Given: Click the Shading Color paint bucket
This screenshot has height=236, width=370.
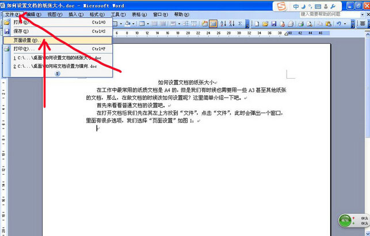Looking at the screenshot, I should click(x=128, y=24).
